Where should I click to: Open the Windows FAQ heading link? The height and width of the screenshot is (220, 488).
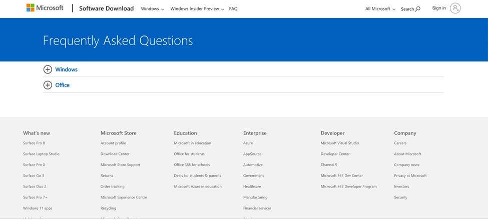tap(66, 69)
